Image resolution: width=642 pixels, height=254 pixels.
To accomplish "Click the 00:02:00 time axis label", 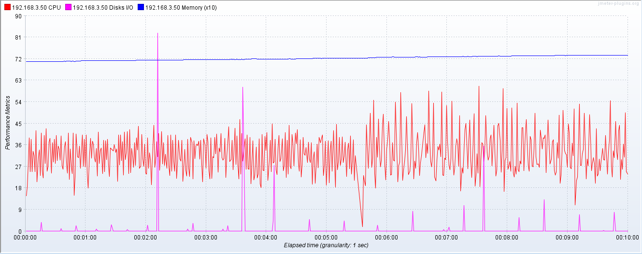I will (x=145, y=238).
